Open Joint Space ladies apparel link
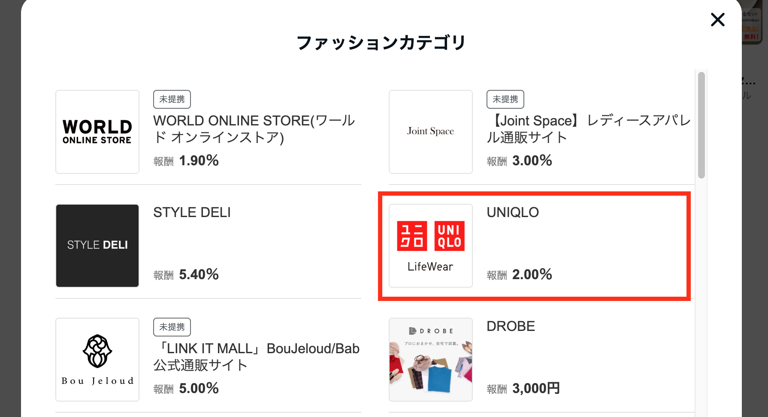 pos(588,129)
